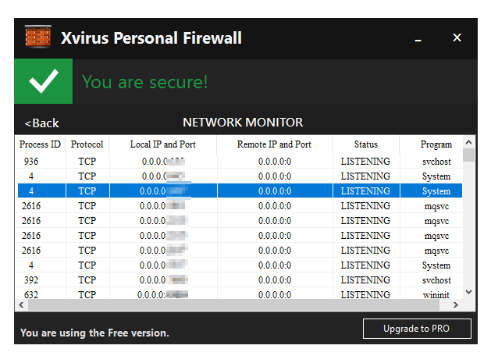The width and height of the screenshot is (491, 356).
Task: Sort the list by Status column
Action: point(365,144)
